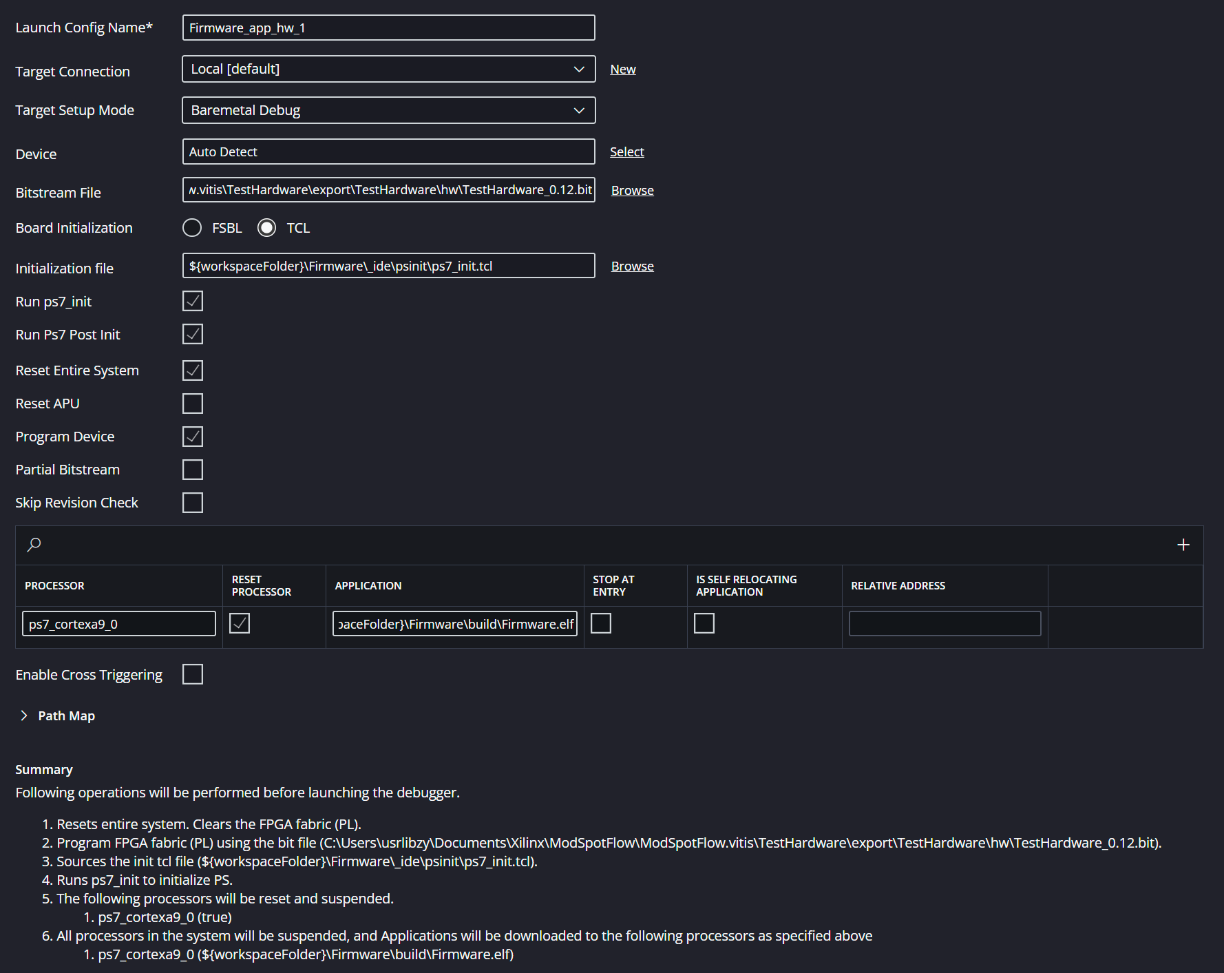
Task: Open the Target Setup Mode dropdown
Action: point(388,110)
